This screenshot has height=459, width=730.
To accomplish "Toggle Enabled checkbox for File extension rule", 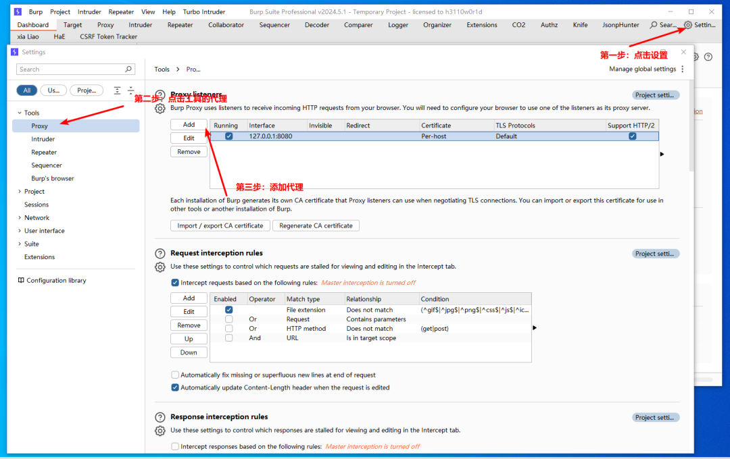I will pyautogui.click(x=228, y=310).
